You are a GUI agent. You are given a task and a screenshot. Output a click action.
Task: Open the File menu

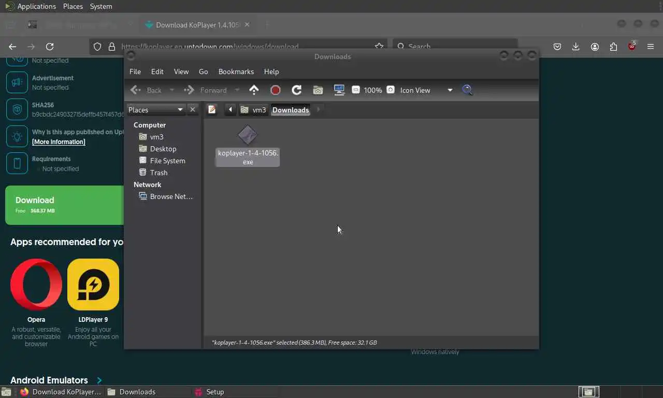135,72
